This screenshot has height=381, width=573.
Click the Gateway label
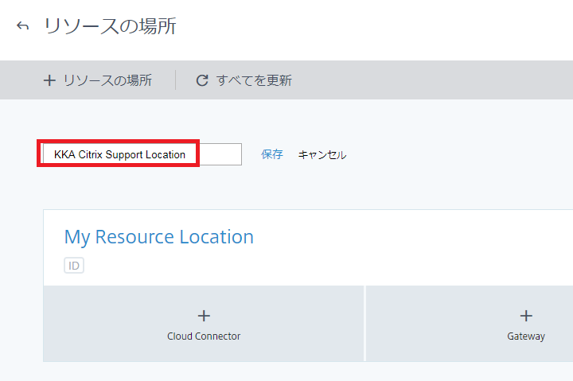click(x=526, y=336)
